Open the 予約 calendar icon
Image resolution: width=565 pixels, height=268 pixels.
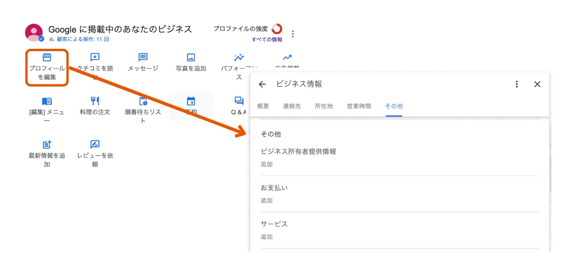[x=191, y=101]
